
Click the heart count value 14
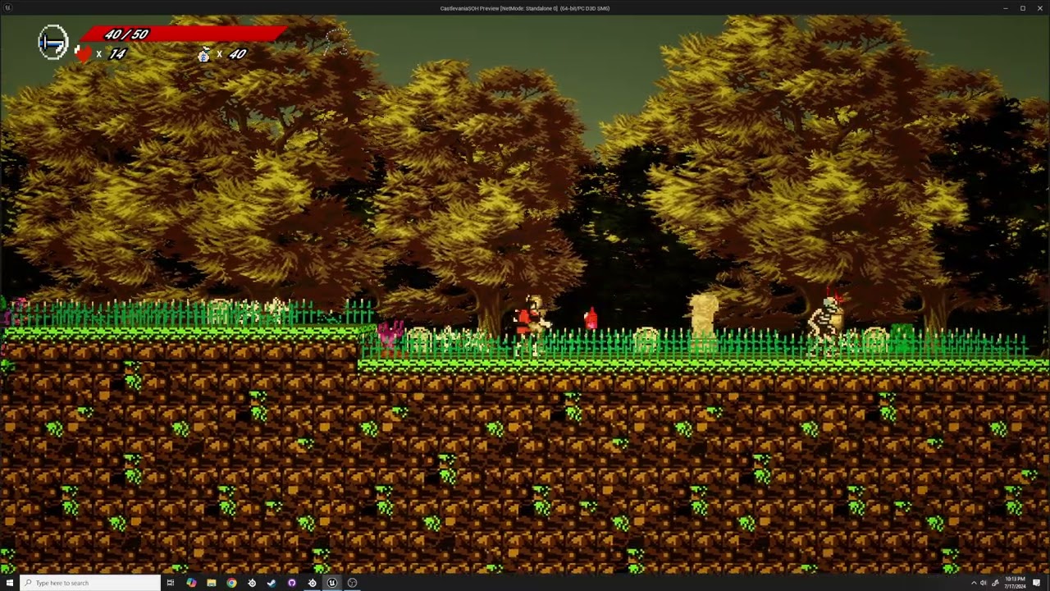coord(117,54)
